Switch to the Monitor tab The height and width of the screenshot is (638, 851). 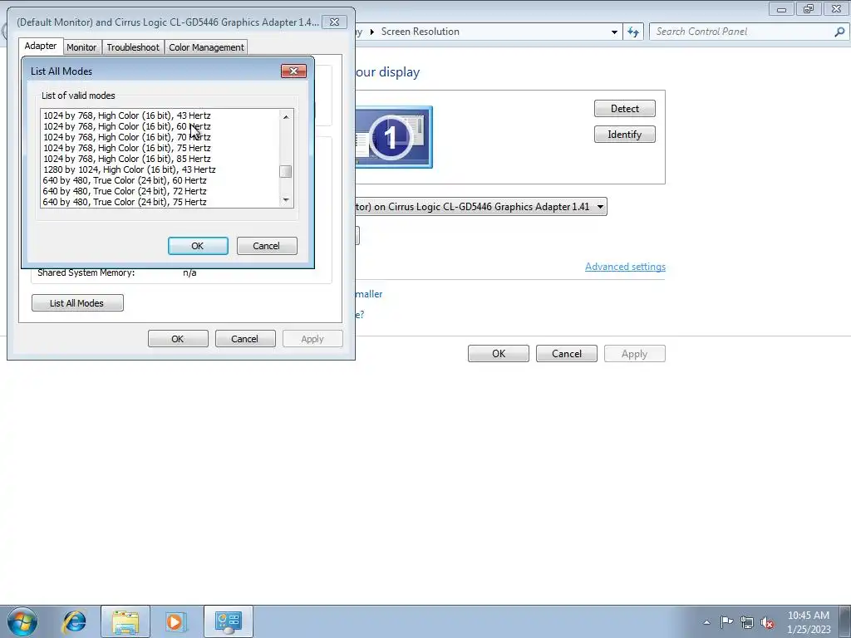tap(81, 47)
